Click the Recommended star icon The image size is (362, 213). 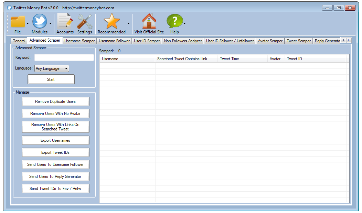[x=112, y=21]
